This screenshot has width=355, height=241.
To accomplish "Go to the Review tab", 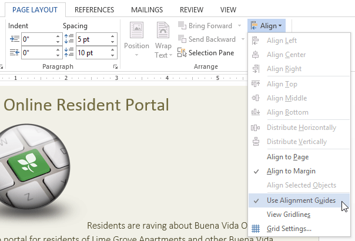I will click(x=191, y=9).
